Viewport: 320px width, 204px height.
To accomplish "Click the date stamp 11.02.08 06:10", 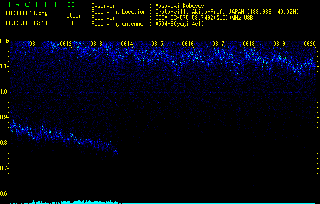I will (x=25, y=23).
